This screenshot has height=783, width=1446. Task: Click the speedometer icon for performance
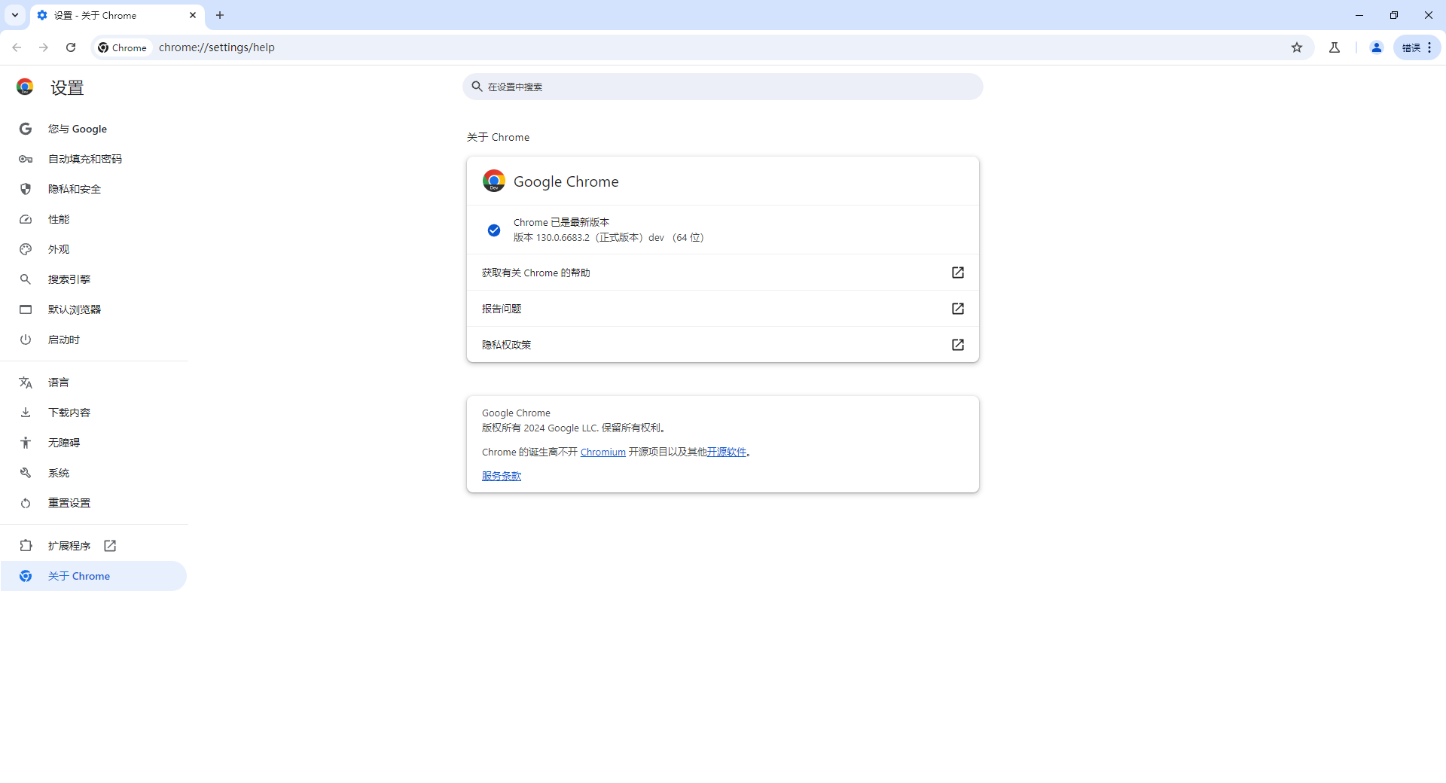26,219
